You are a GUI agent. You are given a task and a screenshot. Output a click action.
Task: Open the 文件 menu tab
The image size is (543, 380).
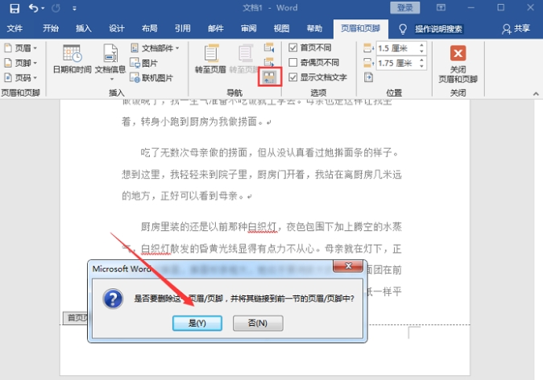(15, 28)
